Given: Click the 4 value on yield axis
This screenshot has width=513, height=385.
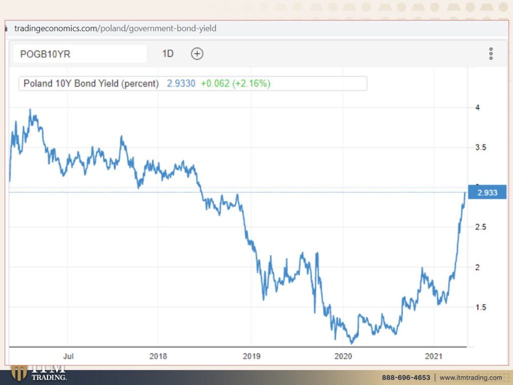Looking at the screenshot, I should click(477, 107).
